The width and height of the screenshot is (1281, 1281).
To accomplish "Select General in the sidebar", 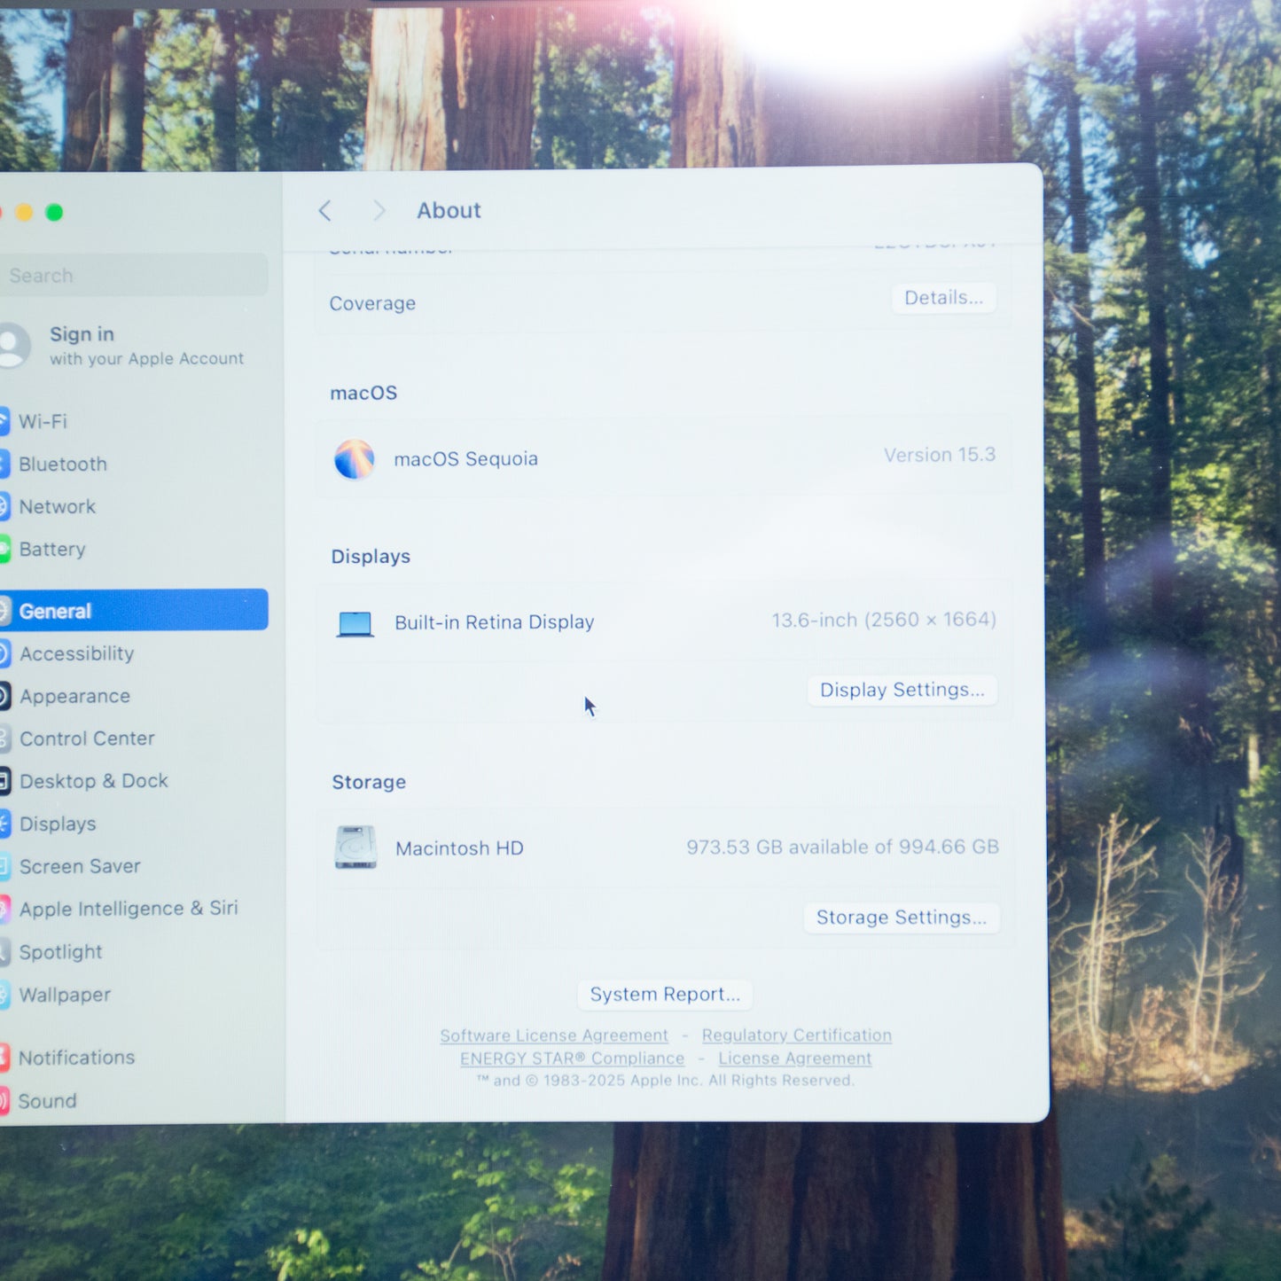I will 133,610.
